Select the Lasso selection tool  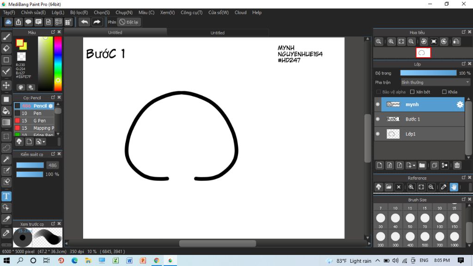click(6, 148)
